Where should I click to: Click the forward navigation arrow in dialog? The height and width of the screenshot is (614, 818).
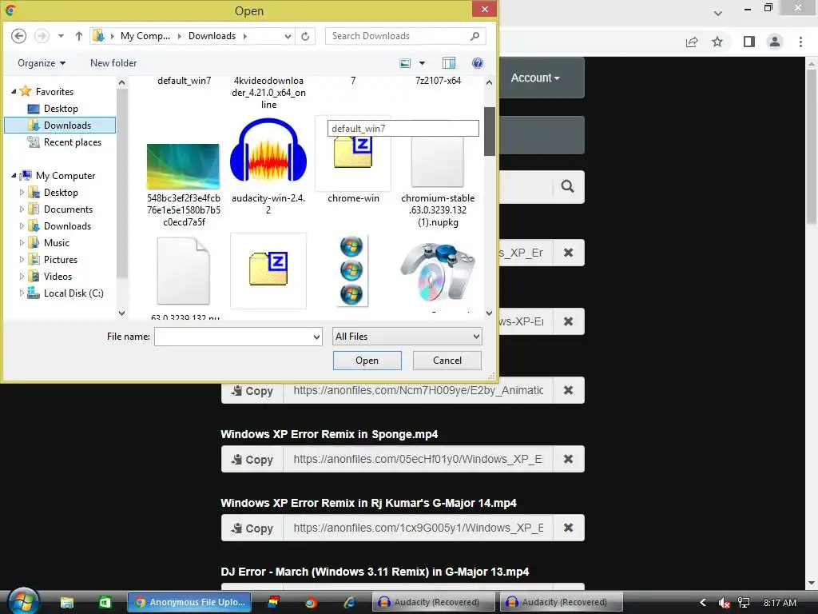42,36
